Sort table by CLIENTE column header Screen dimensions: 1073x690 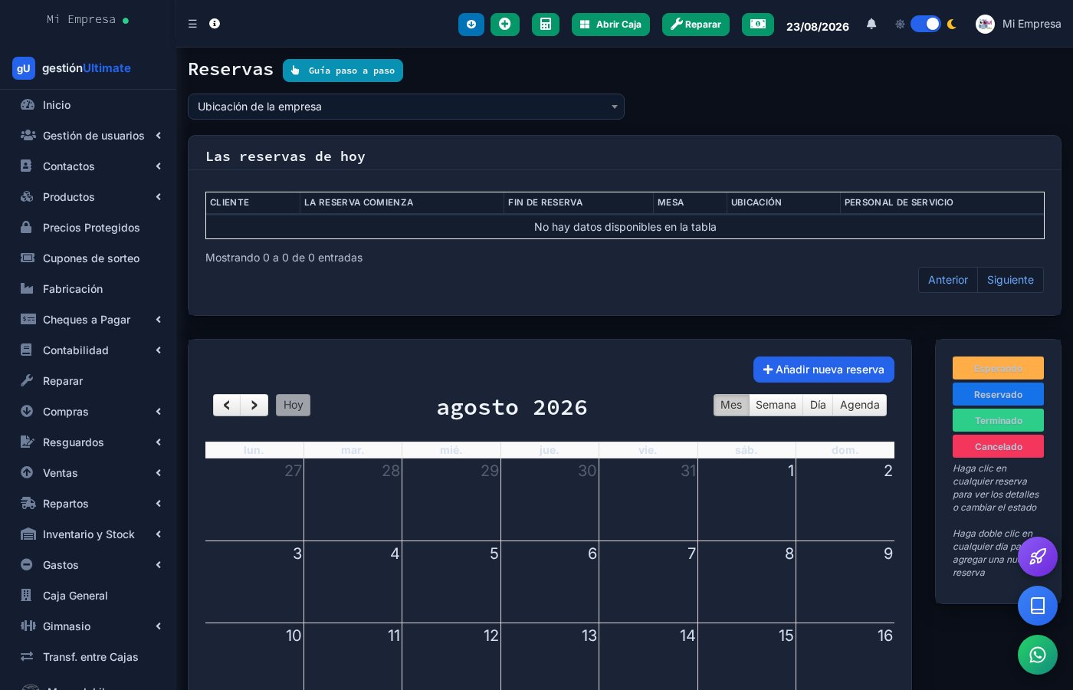click(253, 202)
